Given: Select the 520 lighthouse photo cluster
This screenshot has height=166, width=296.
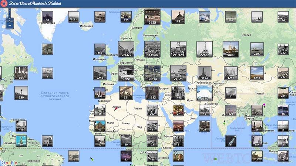Looking at the screenshot, I should 21,93.
